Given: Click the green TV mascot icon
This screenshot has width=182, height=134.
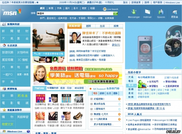Looking at the screenshot, I should [x=142, y=84].
